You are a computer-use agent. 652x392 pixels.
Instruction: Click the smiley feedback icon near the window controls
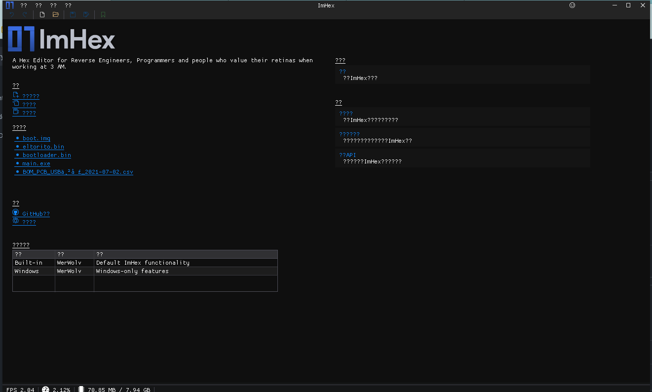click(572, 5)
